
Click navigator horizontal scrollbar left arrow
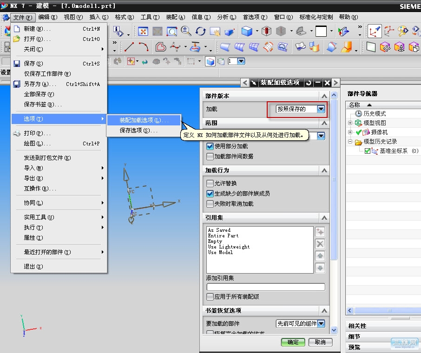(x=349, y=311)
